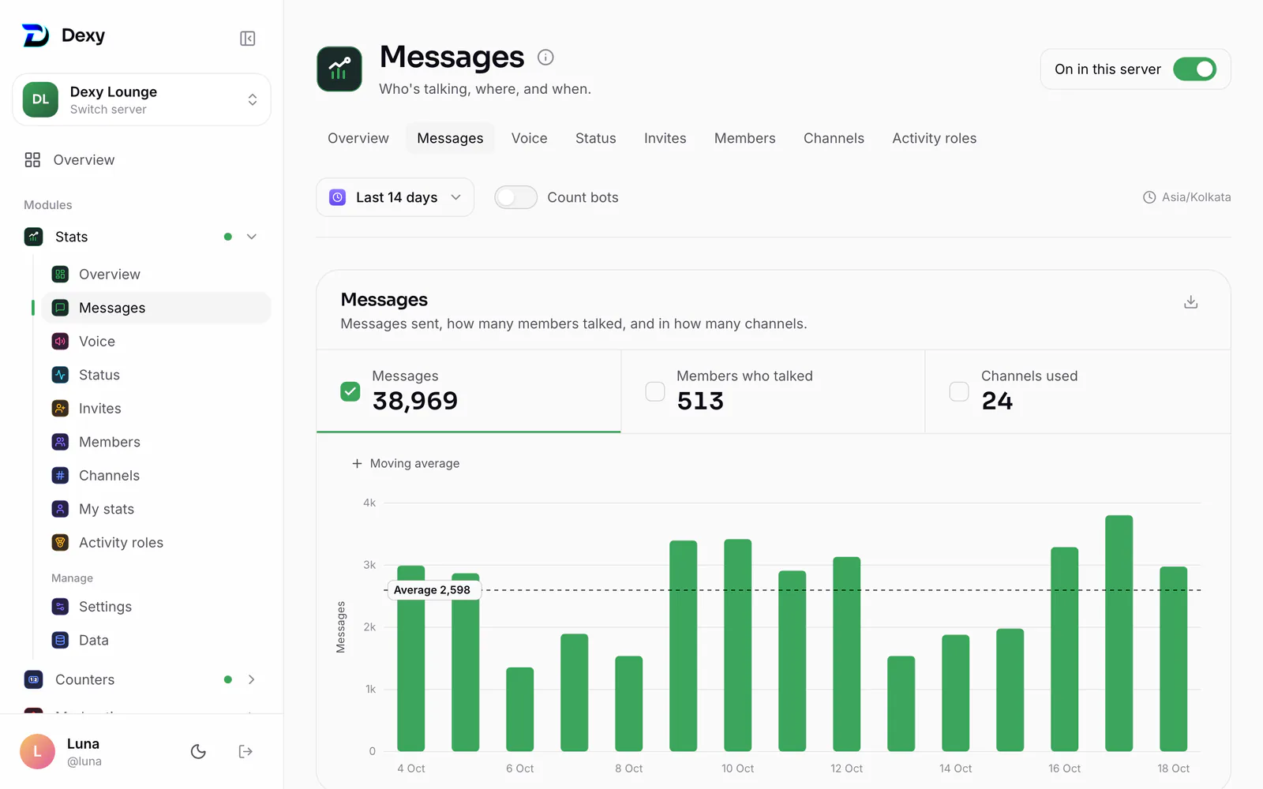
Task: Click the My stats person icon
Action: (60, 509)
